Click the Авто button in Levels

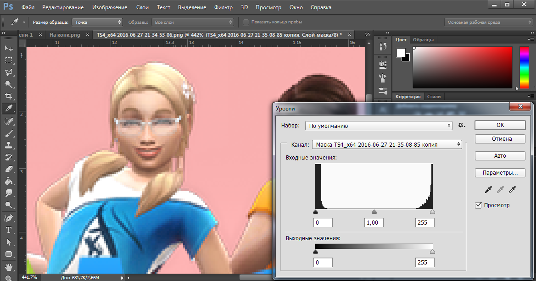click(500, 155)
